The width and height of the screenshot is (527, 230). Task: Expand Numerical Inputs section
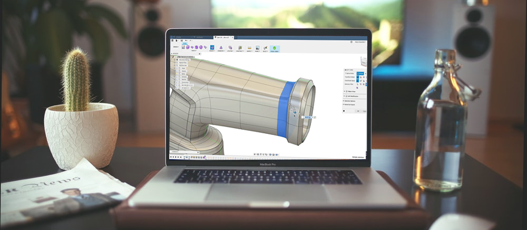[344, 104]
